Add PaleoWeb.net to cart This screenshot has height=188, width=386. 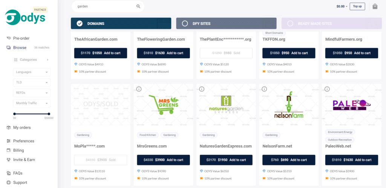tap(352, 160)
